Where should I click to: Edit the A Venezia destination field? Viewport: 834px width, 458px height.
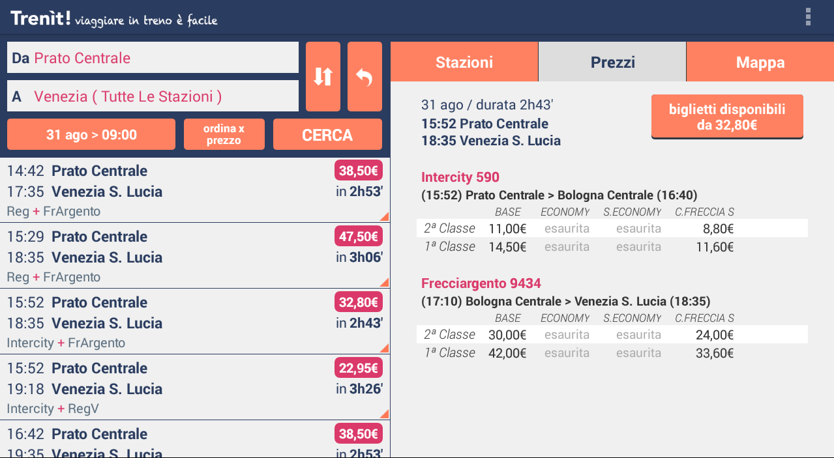[153, 96]
